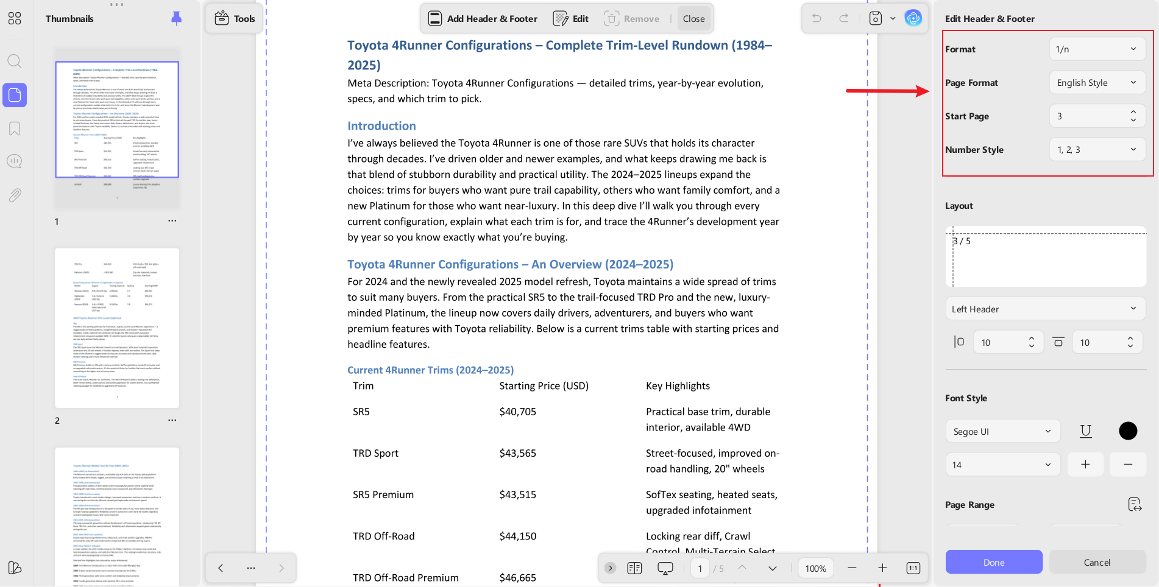Viewport: 1159px width, 587px height.
Task: Click the top margin icon
Action: (1058, 342)
